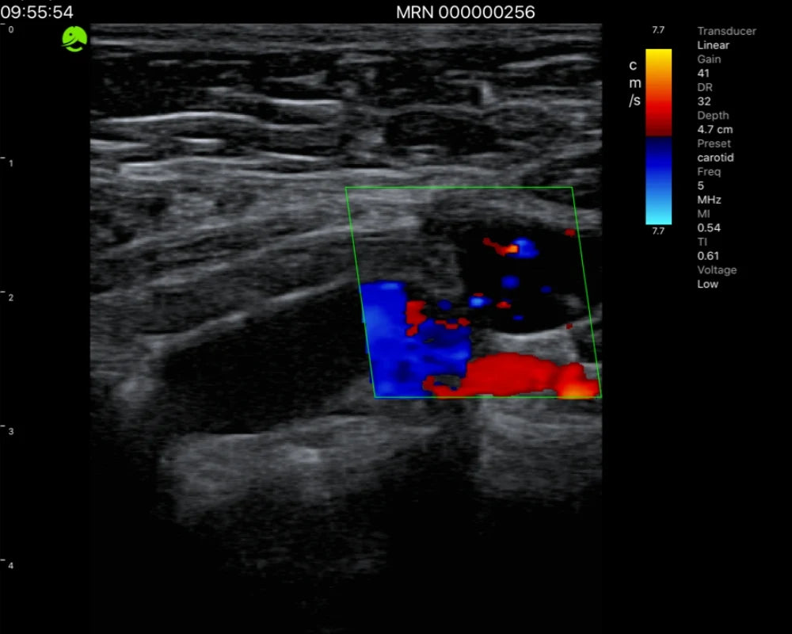Screen dimensions: 792x634
Task: Click the green probe orientation logo
Action: click(74, 39)
